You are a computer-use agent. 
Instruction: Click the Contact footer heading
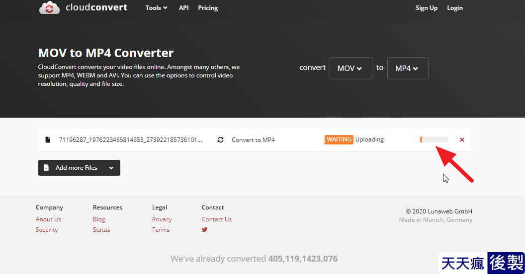213,207
